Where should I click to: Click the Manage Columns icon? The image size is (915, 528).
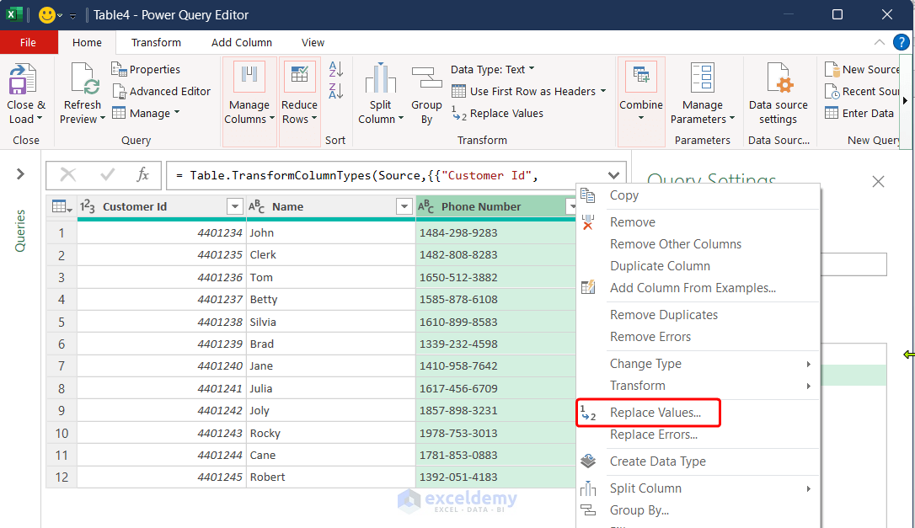(x=249, y=77)
